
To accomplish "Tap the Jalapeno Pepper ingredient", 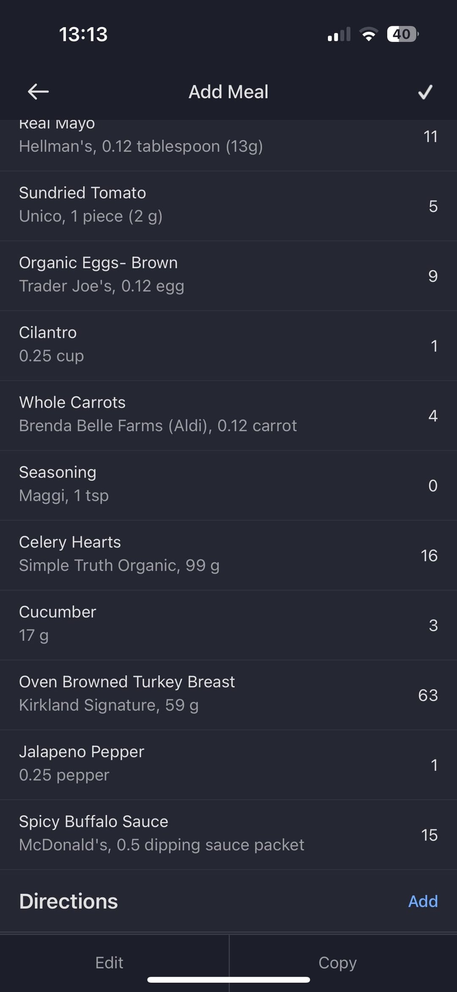I will point(228,765).
